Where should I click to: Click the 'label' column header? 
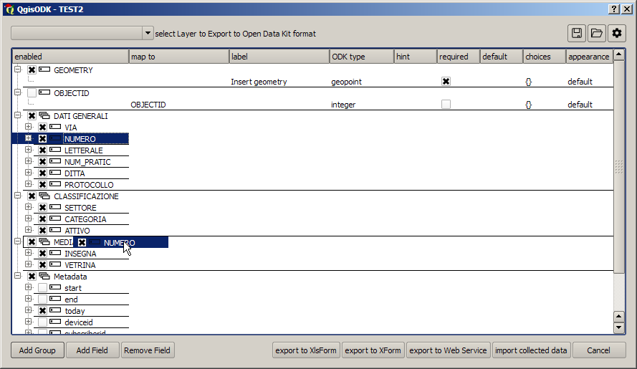coord(279,57)
